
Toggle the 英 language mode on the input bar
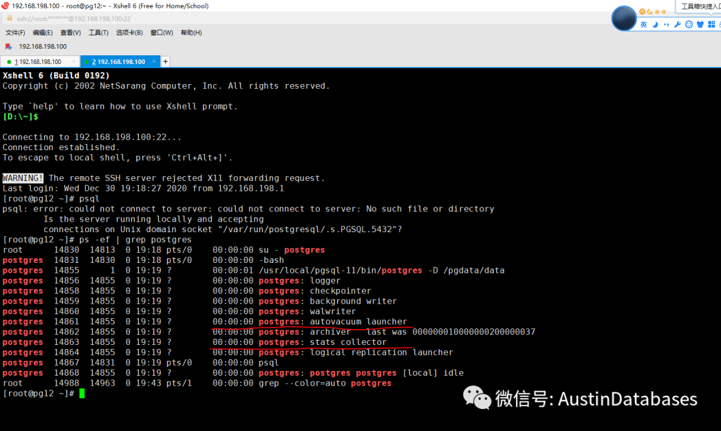[644, 24]
